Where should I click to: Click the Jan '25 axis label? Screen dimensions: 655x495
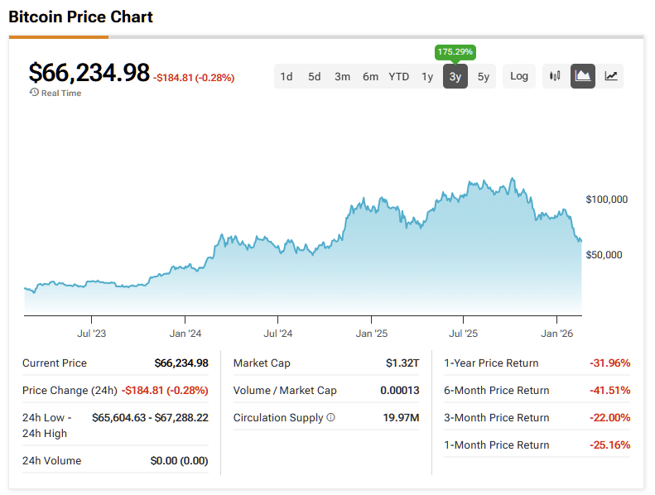coord(371,334)
